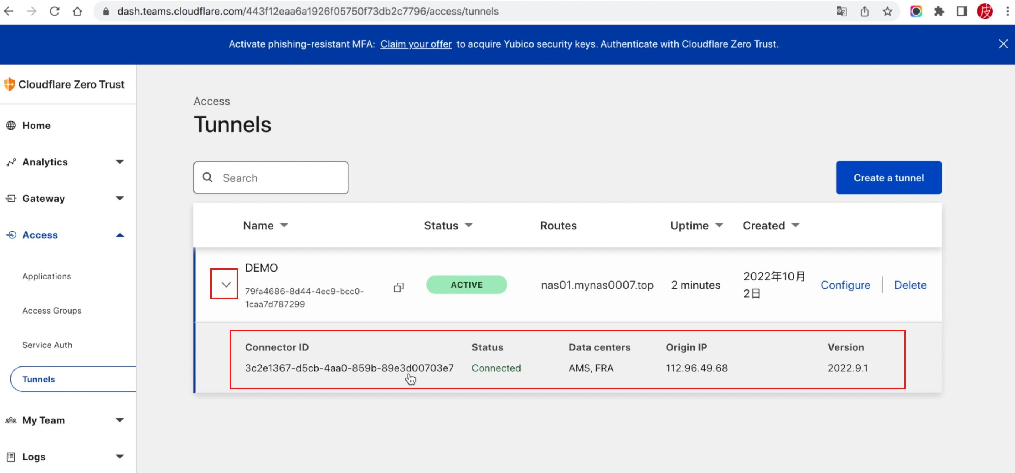Open Analytics via its chart icon
The height and width of the screenshot is (473, 1015).
click(11, 162)
